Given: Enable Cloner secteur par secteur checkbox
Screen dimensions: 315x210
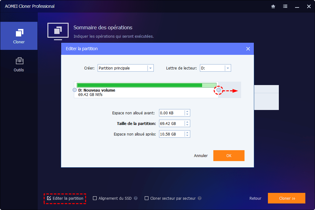Looking at the screenshot, I should (147, 198).
